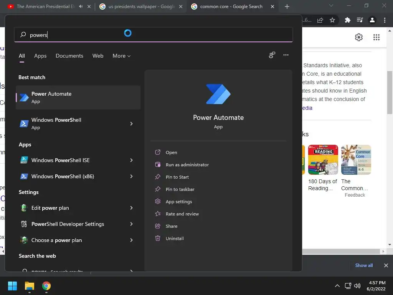Click the search text field containing powers
Viewport: 393px width, 295px height.
[154, 35]
